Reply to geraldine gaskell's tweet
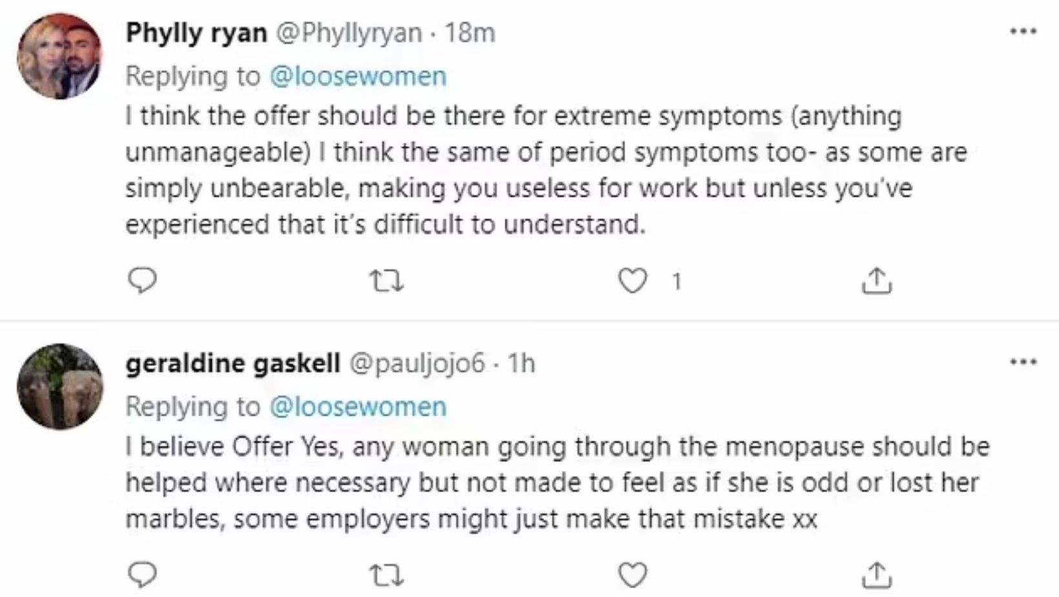1059x597 pixels. coord(141,574)
